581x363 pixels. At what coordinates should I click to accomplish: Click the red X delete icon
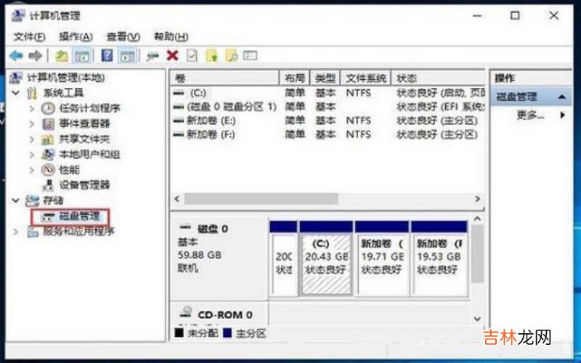tap(172, 56)
